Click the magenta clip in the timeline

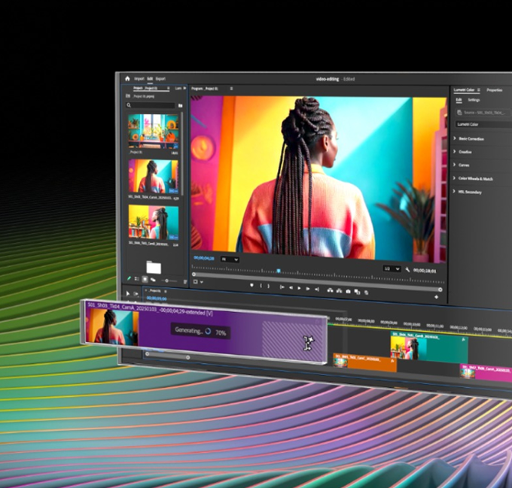[486, 371]
